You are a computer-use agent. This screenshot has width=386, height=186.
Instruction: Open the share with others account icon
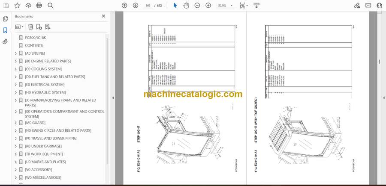tap(380, 6)
